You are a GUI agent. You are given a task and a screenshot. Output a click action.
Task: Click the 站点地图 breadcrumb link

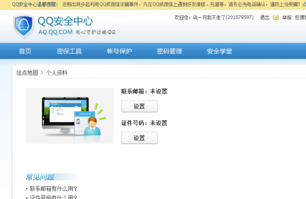coord(27,73)
